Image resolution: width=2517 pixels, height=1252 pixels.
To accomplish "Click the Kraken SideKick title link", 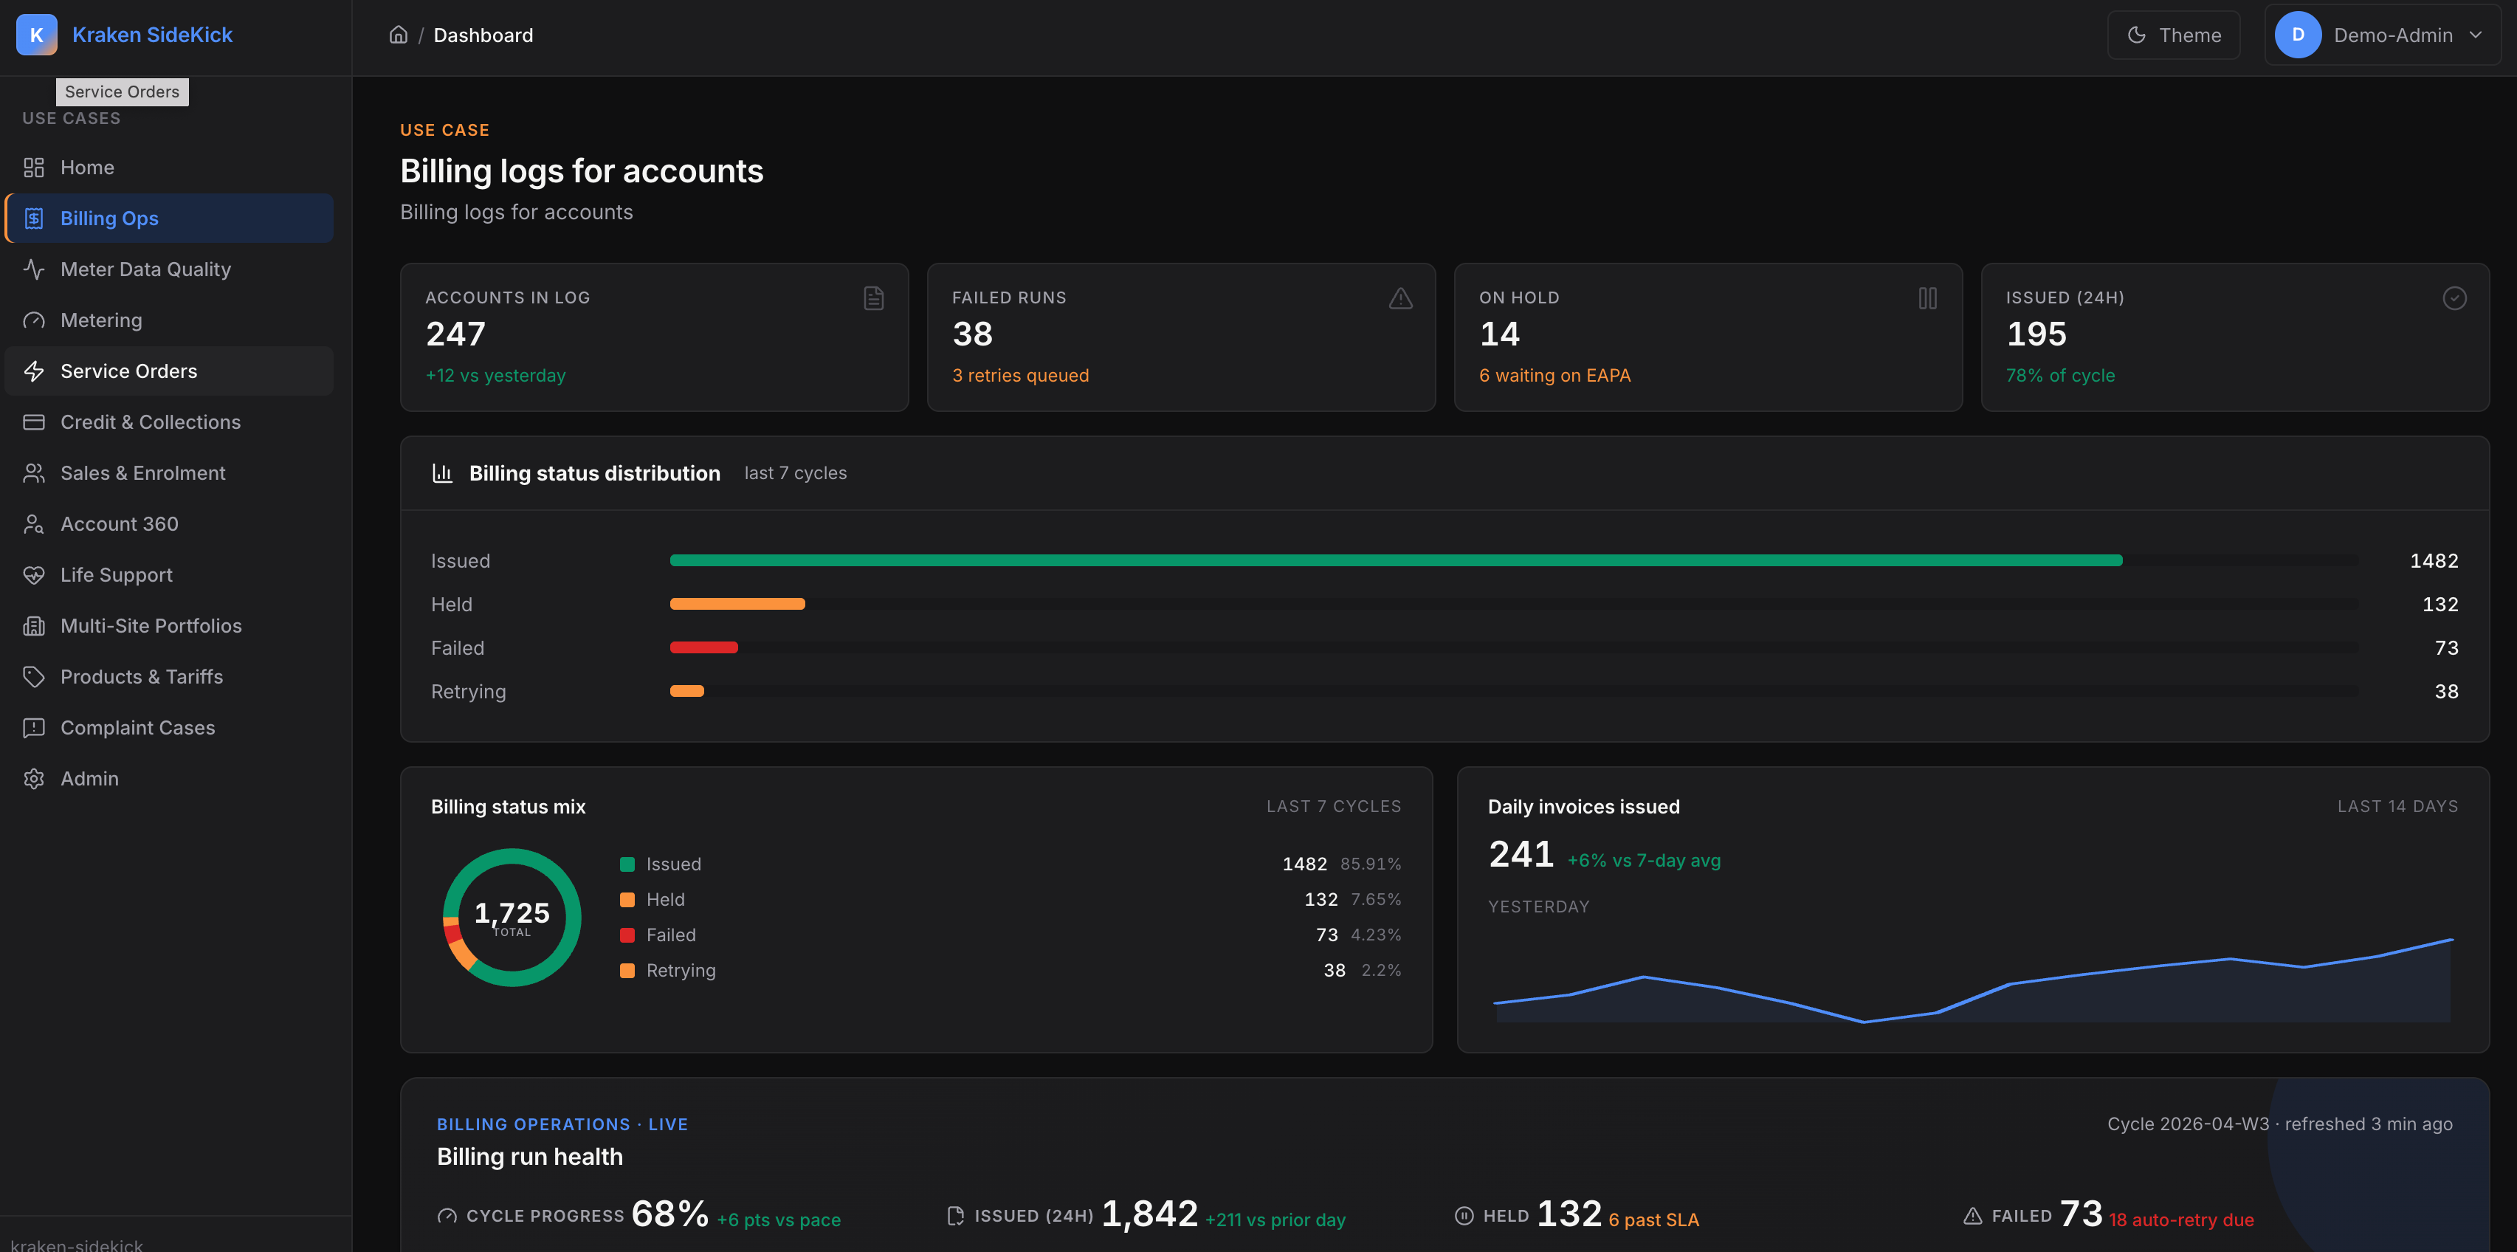I will 153,35.
